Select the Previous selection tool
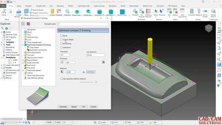This screenshot has height=125, width=222. pyautogui.click(x=162, y=12)
